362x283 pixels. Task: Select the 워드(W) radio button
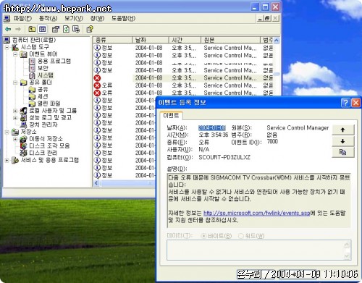[240, 236]
